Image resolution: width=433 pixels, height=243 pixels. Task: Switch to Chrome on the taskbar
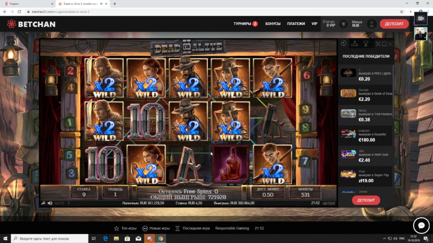point(160,238)
